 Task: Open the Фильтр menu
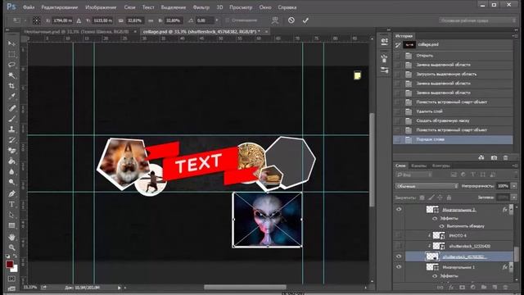pos(201,7)
